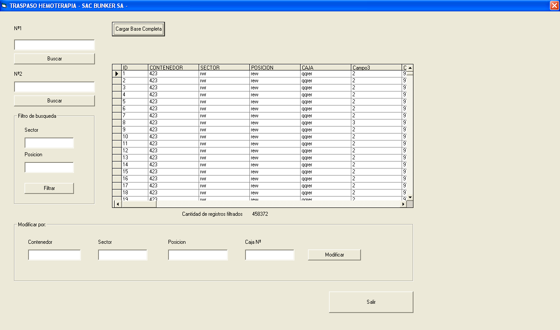
Task: Click the CONTENEDOR column header in the grid
Action: coord(173,67)
